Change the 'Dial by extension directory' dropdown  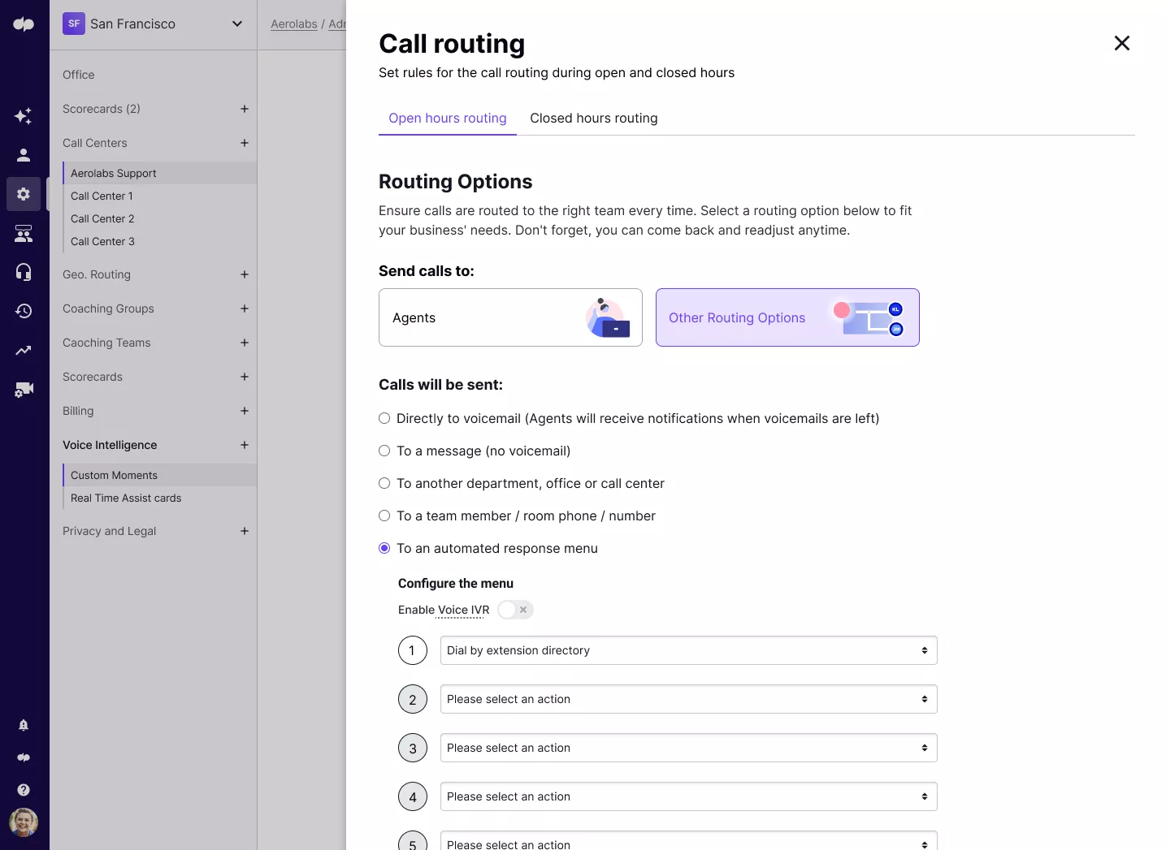tap(687, 650)
